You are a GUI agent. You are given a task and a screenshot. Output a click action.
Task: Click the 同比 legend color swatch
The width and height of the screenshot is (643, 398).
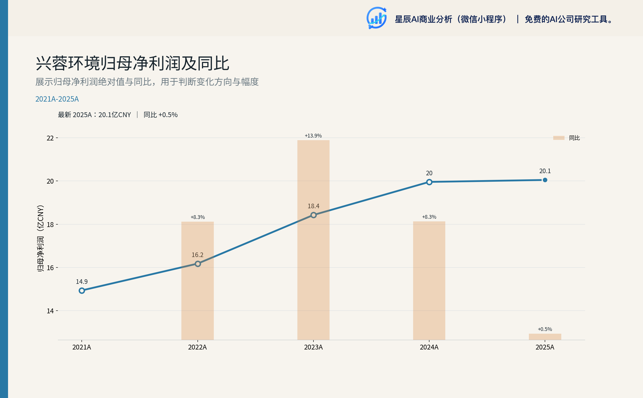[x=559, y=138]
